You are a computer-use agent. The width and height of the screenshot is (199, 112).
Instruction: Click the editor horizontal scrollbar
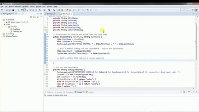coord(122,88)
